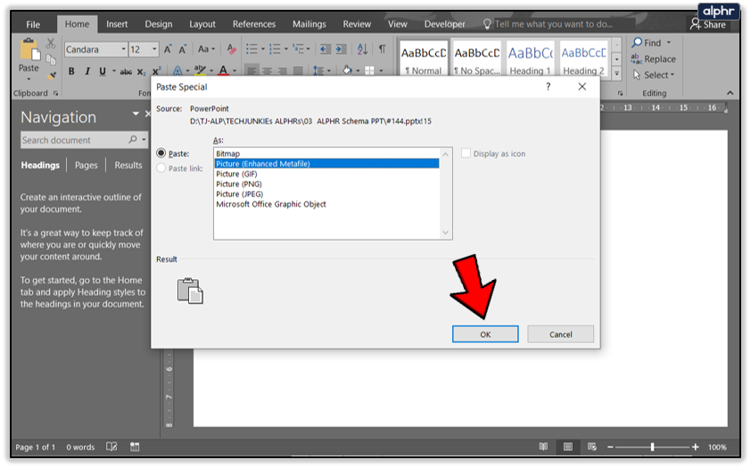The height and width of the screenshot is (468, 751).
Task: Click the Strikethrough abc icon
Action: [x=126, y=72]
